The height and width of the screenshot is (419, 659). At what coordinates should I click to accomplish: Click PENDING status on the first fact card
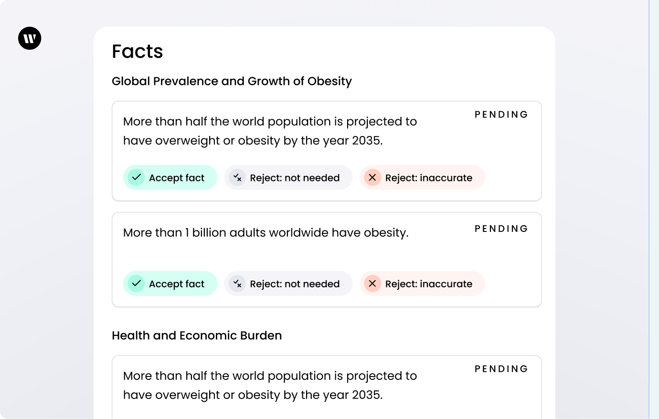coord(501,115)
